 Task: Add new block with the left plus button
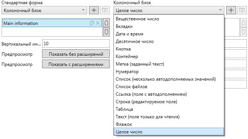[94, 10]
